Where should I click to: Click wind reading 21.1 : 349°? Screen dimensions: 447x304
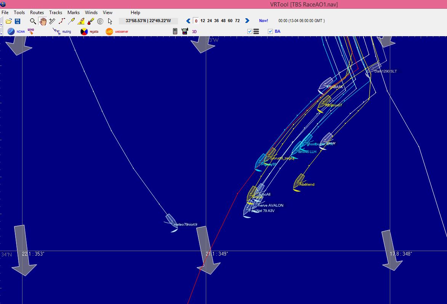coord(217,254)
